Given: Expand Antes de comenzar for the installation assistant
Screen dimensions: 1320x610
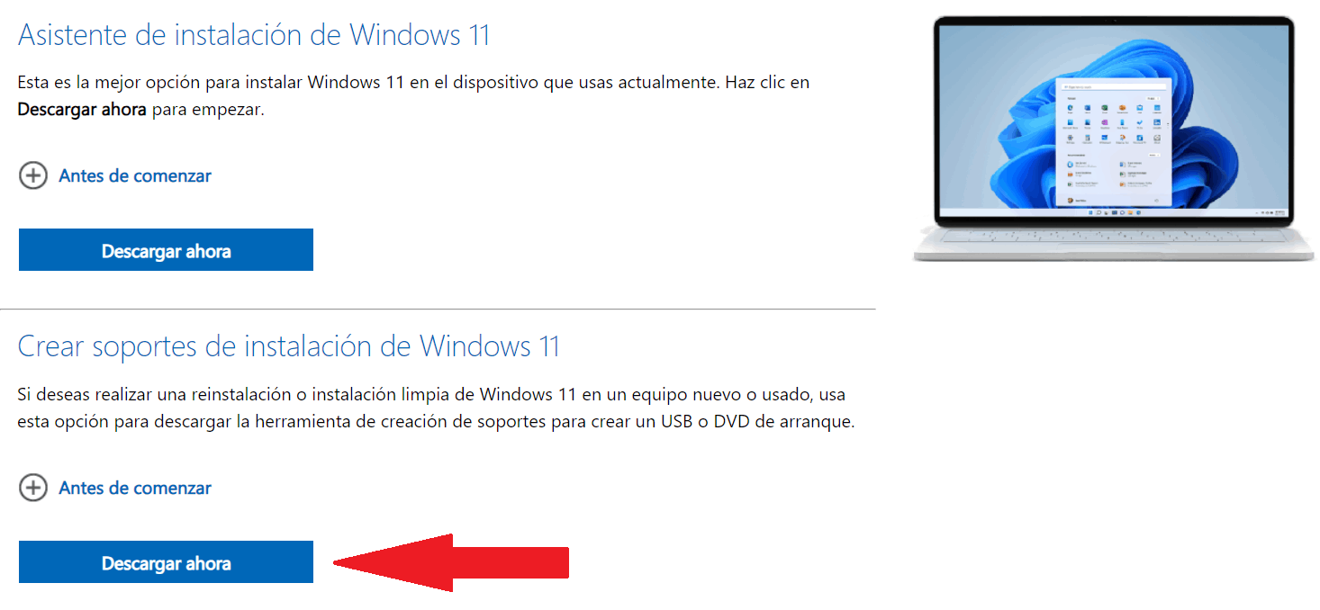Looking at the screenshot, I should coord(135,175).
